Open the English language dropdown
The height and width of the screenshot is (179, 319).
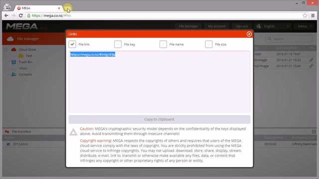coord(273,26)
